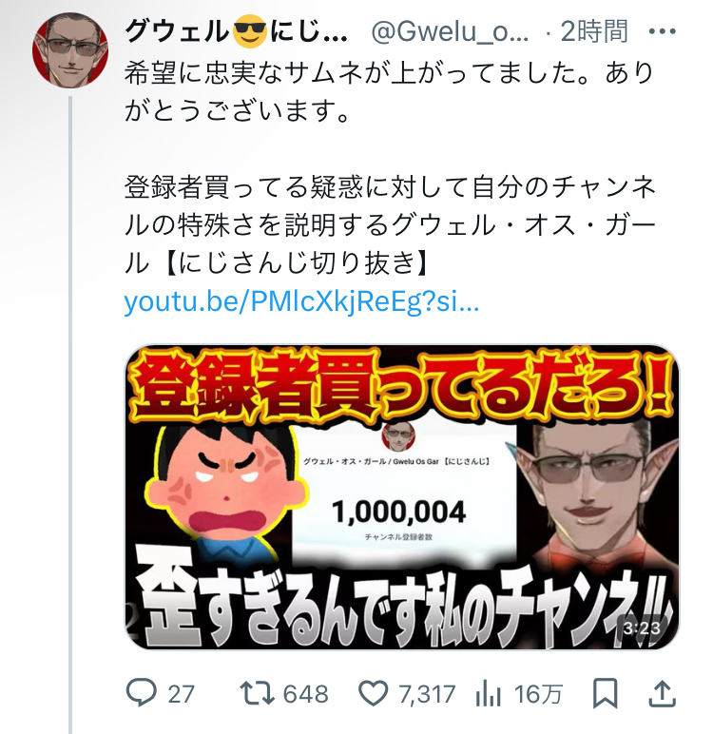This screenshot has width=713, height=734.
Task: Click the reply count 27
Action: [182, 694]
